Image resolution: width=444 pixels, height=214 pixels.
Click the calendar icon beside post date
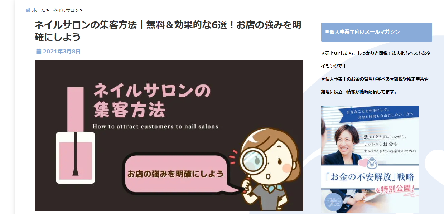[x=39, y=52]
